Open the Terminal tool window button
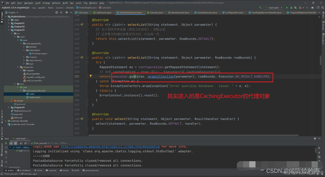325x177 pixels. click(x=51, y=170)
